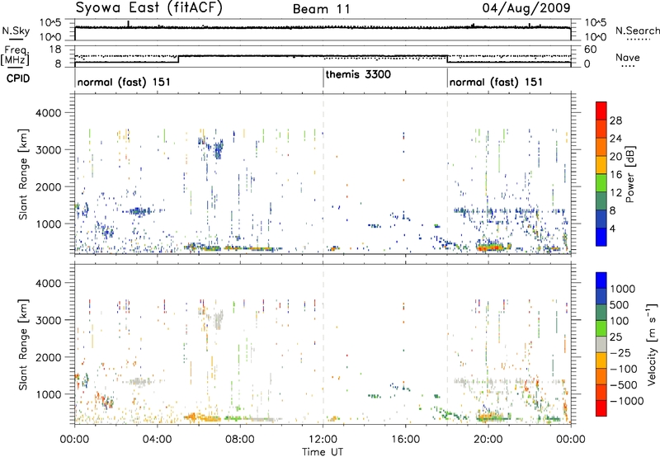Click the '20:00' time axis label
This screenshot has height=457, width=660.
(488, 440)
